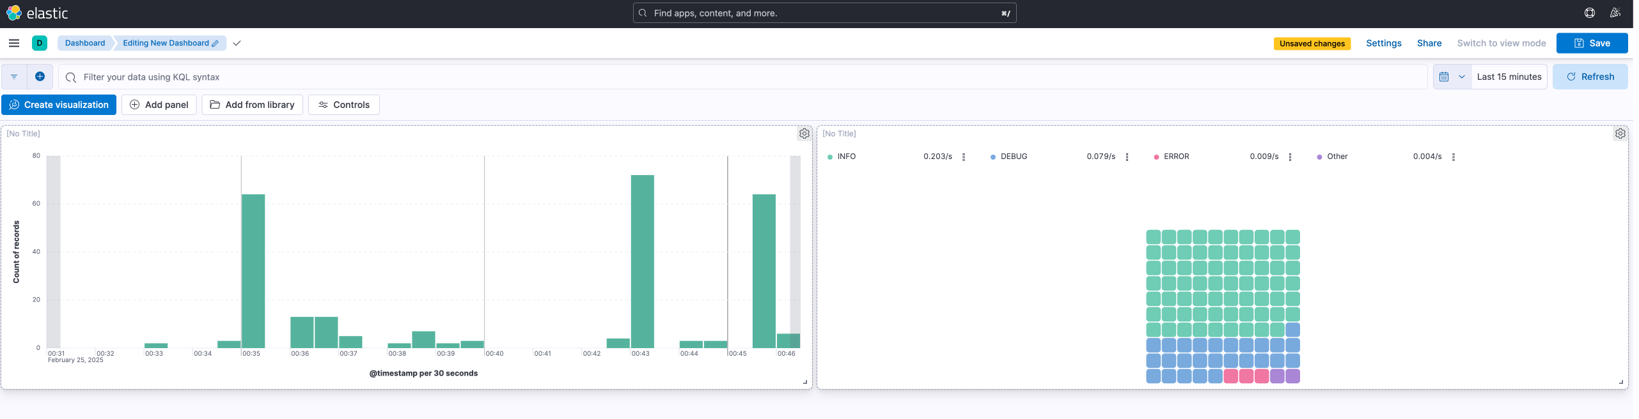This screenshot has width=1639, height=419.
Task: Click Editing New Dashboard breadcrumb
Action: (x=171, y=43)
